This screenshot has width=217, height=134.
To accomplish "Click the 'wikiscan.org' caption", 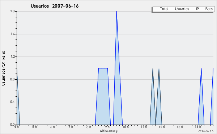I will click(109, 131).
